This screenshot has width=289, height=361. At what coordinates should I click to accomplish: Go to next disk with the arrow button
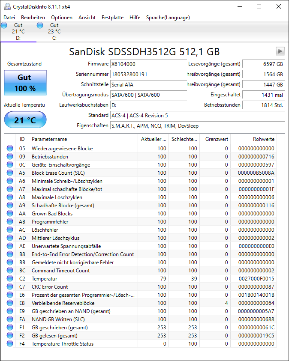[x=280, y=51]
